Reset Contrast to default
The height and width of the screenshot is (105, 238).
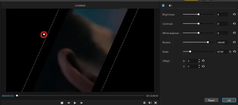pyautogui.click(x=234, y=24)
